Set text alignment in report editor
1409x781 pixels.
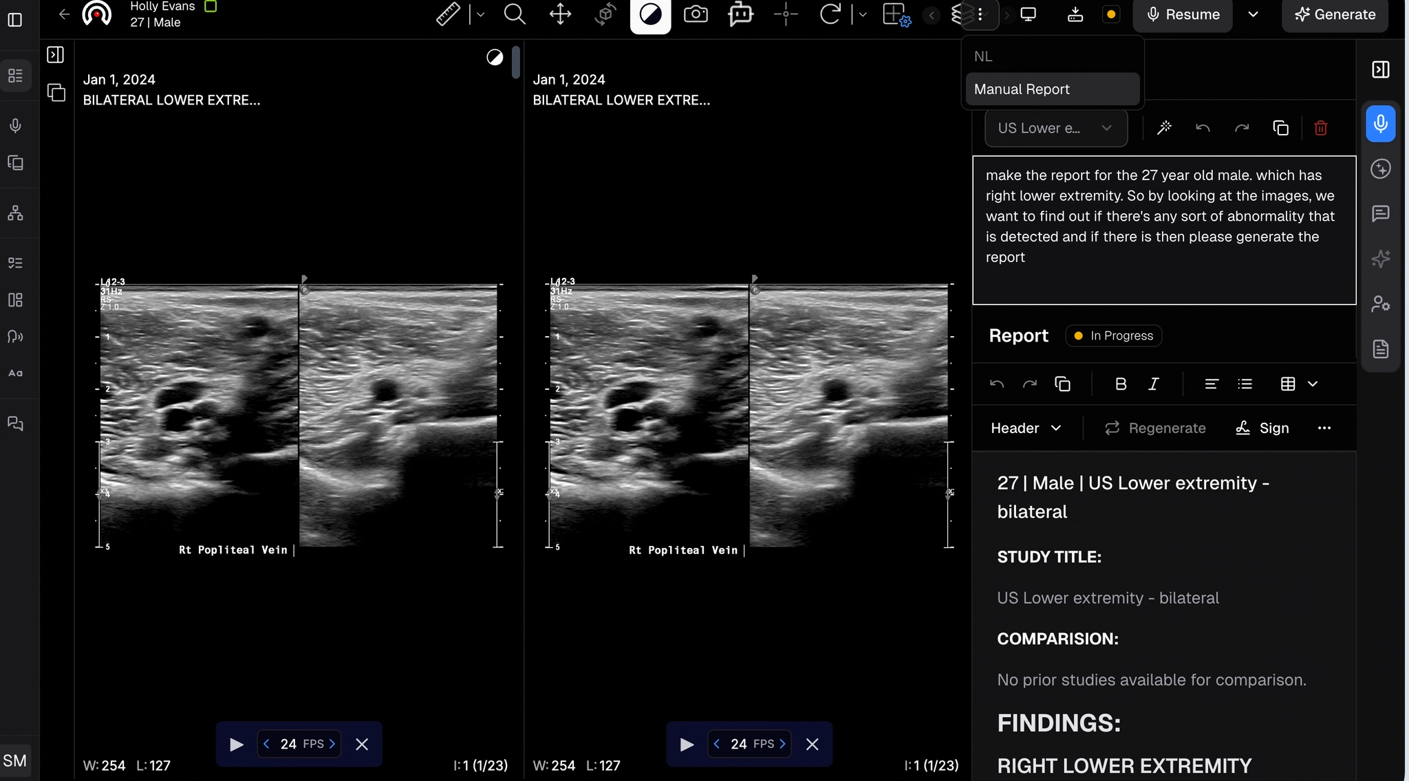tap(1212, 384)
